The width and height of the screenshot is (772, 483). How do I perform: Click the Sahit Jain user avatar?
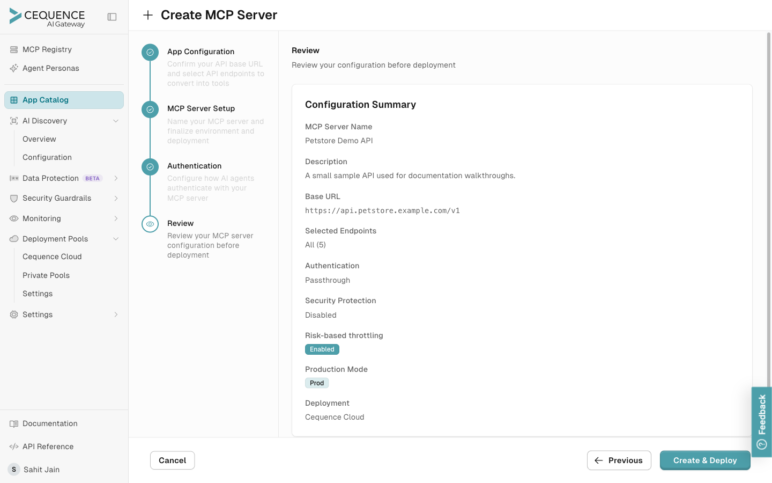tap(14, 470)
